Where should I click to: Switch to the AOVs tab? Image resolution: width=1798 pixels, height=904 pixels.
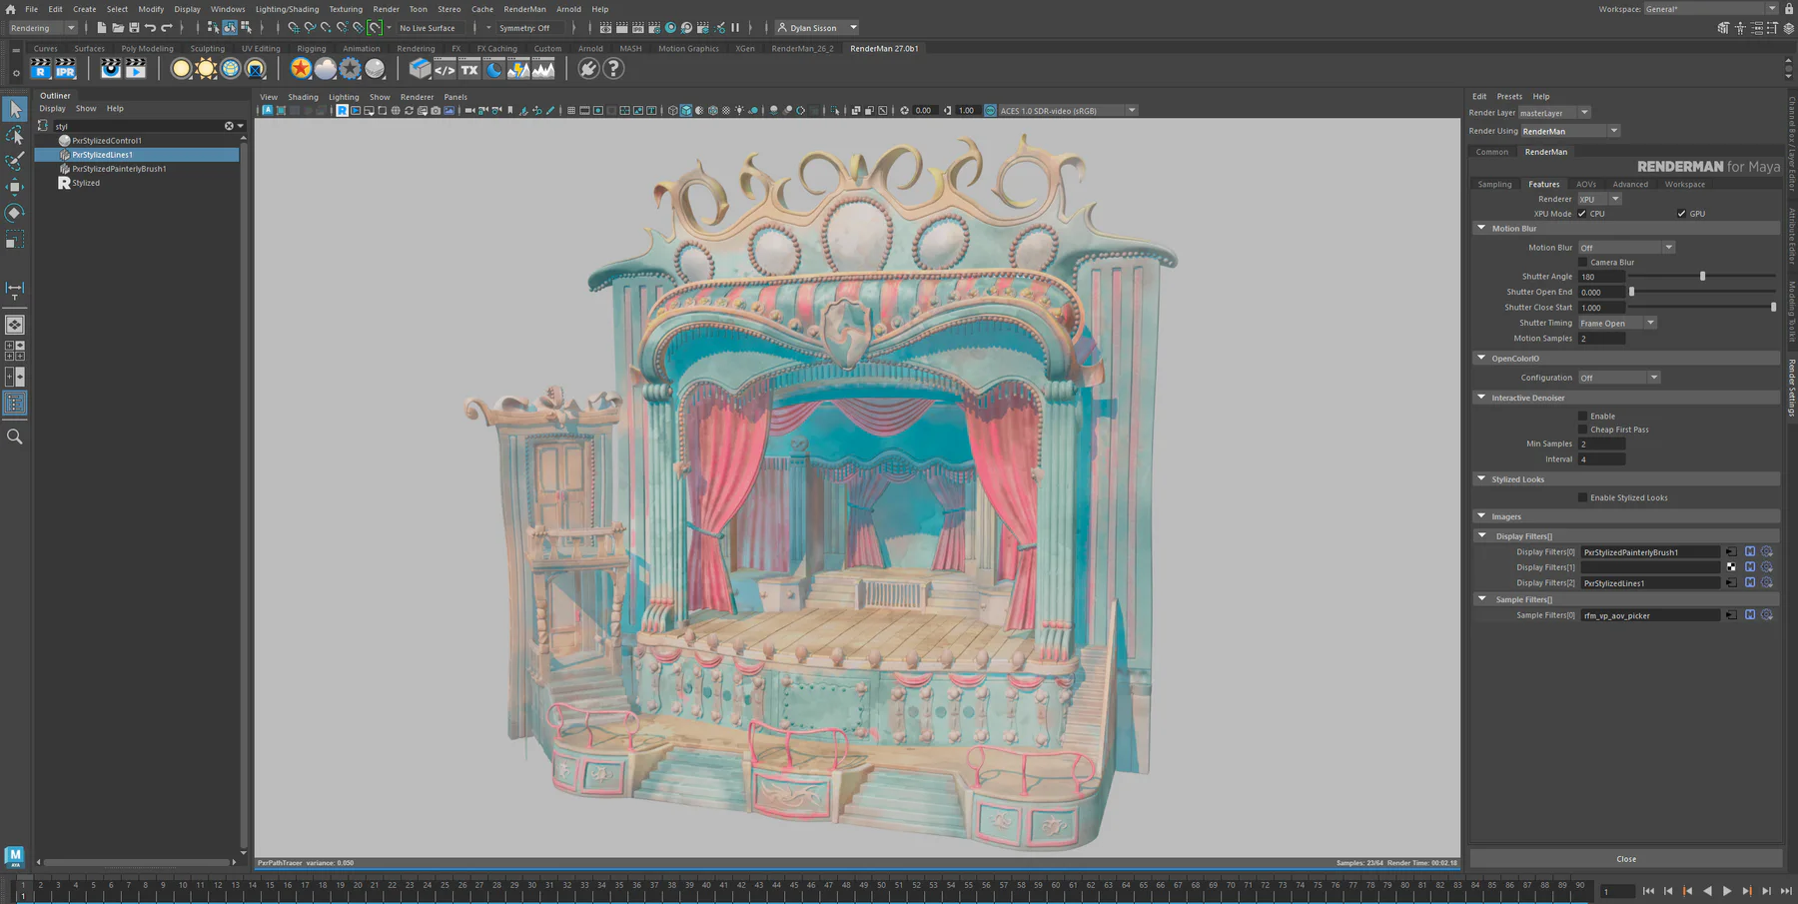1585,184
